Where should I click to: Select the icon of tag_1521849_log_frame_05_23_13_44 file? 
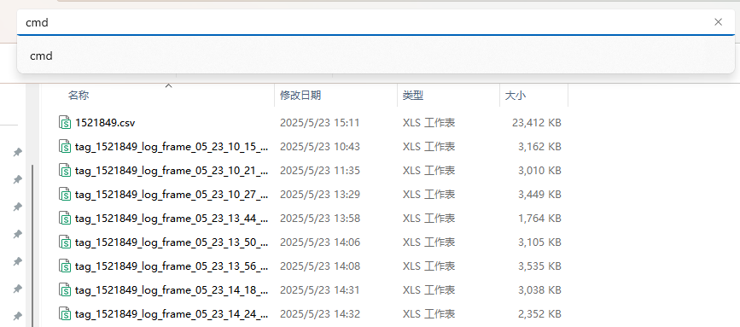click(x=65, y=218)
